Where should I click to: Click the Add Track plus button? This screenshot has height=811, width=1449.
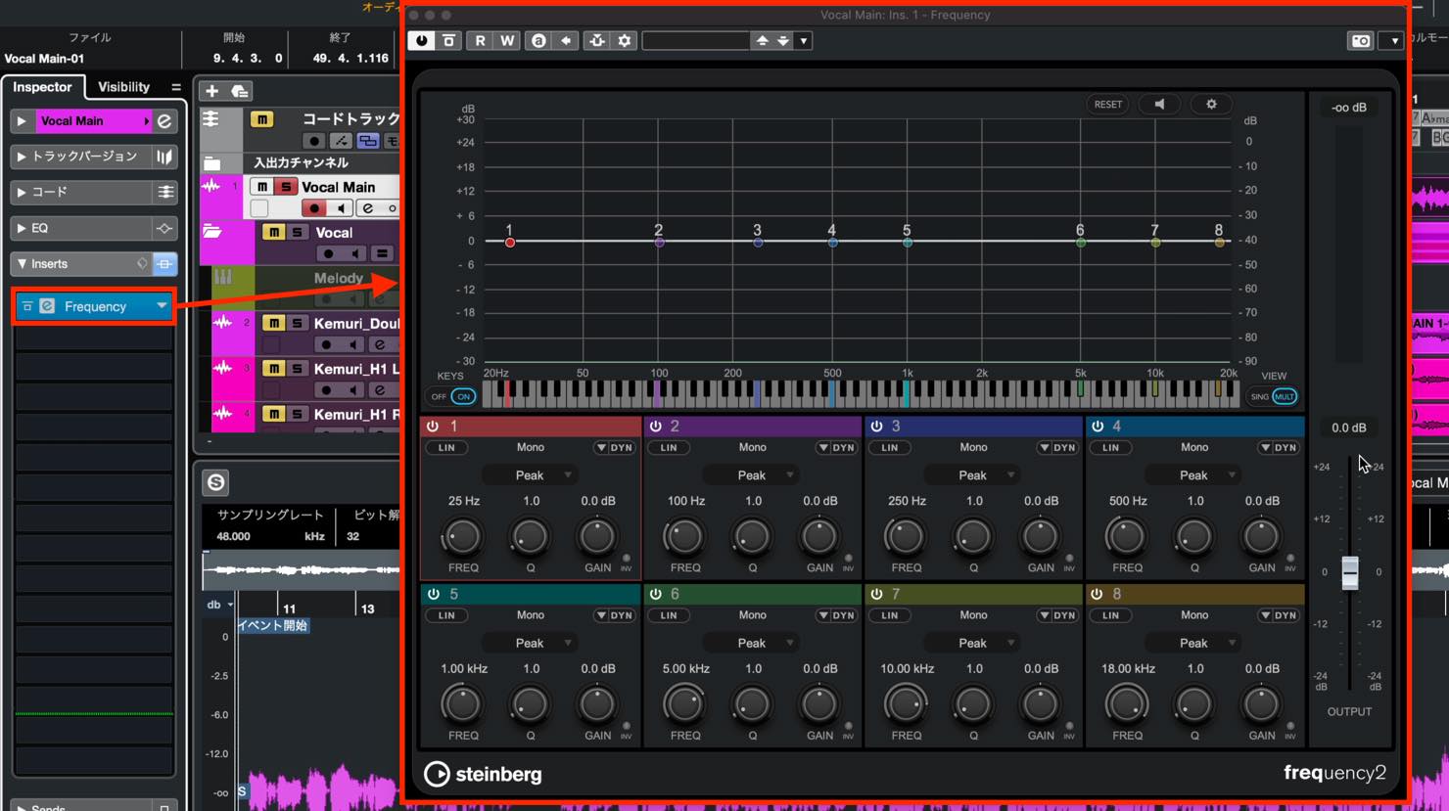(211, 91)
